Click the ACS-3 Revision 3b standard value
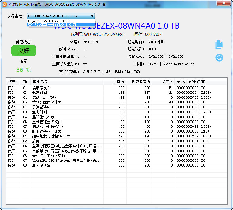The width and height of the screenshot is (233, 210). pos(171,64)
